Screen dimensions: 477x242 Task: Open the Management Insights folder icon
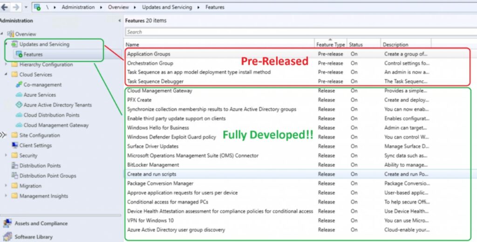tap(14, 196)
